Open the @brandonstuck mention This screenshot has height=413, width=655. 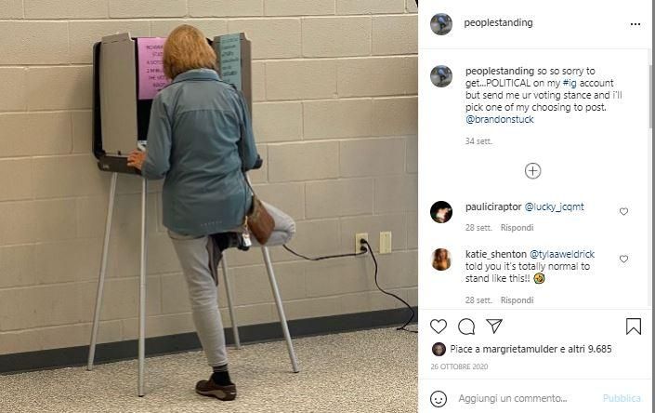(x=500, y=119)
